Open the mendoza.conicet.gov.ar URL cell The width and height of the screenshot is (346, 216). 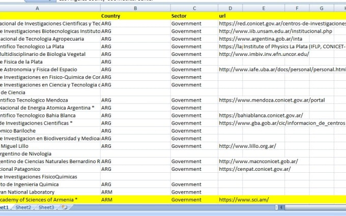[x=272, y=100]
